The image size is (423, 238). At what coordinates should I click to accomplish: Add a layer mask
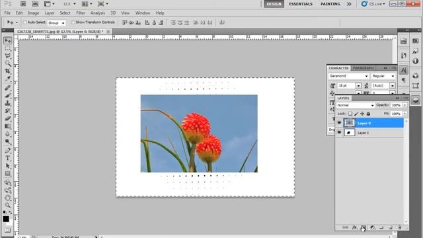coord(364,227)
